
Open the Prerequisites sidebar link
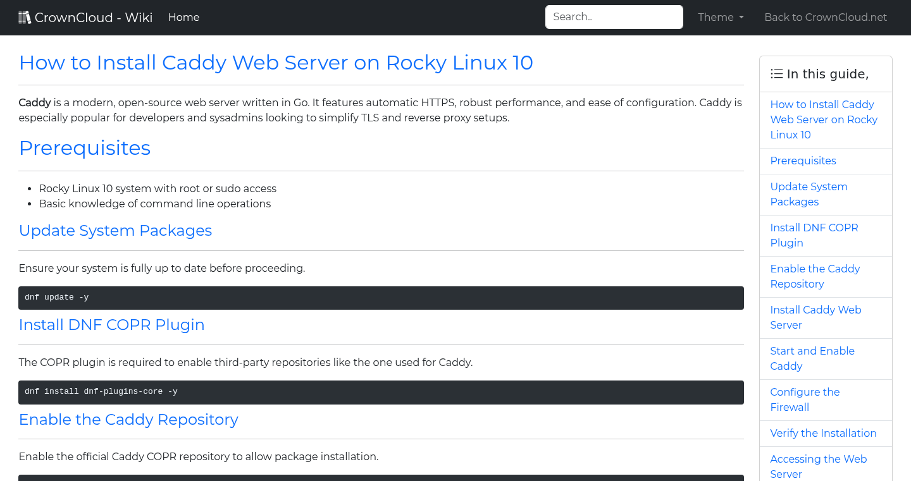(803, 161)
